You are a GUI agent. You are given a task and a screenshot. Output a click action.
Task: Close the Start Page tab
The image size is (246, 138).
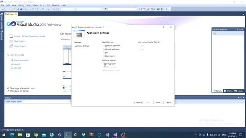coord(16,14)
